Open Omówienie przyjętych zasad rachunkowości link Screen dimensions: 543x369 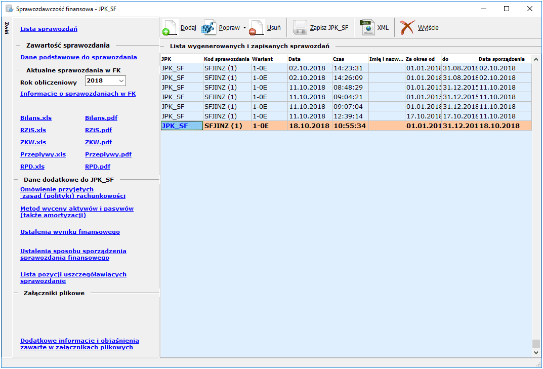(x=73, y=193)
